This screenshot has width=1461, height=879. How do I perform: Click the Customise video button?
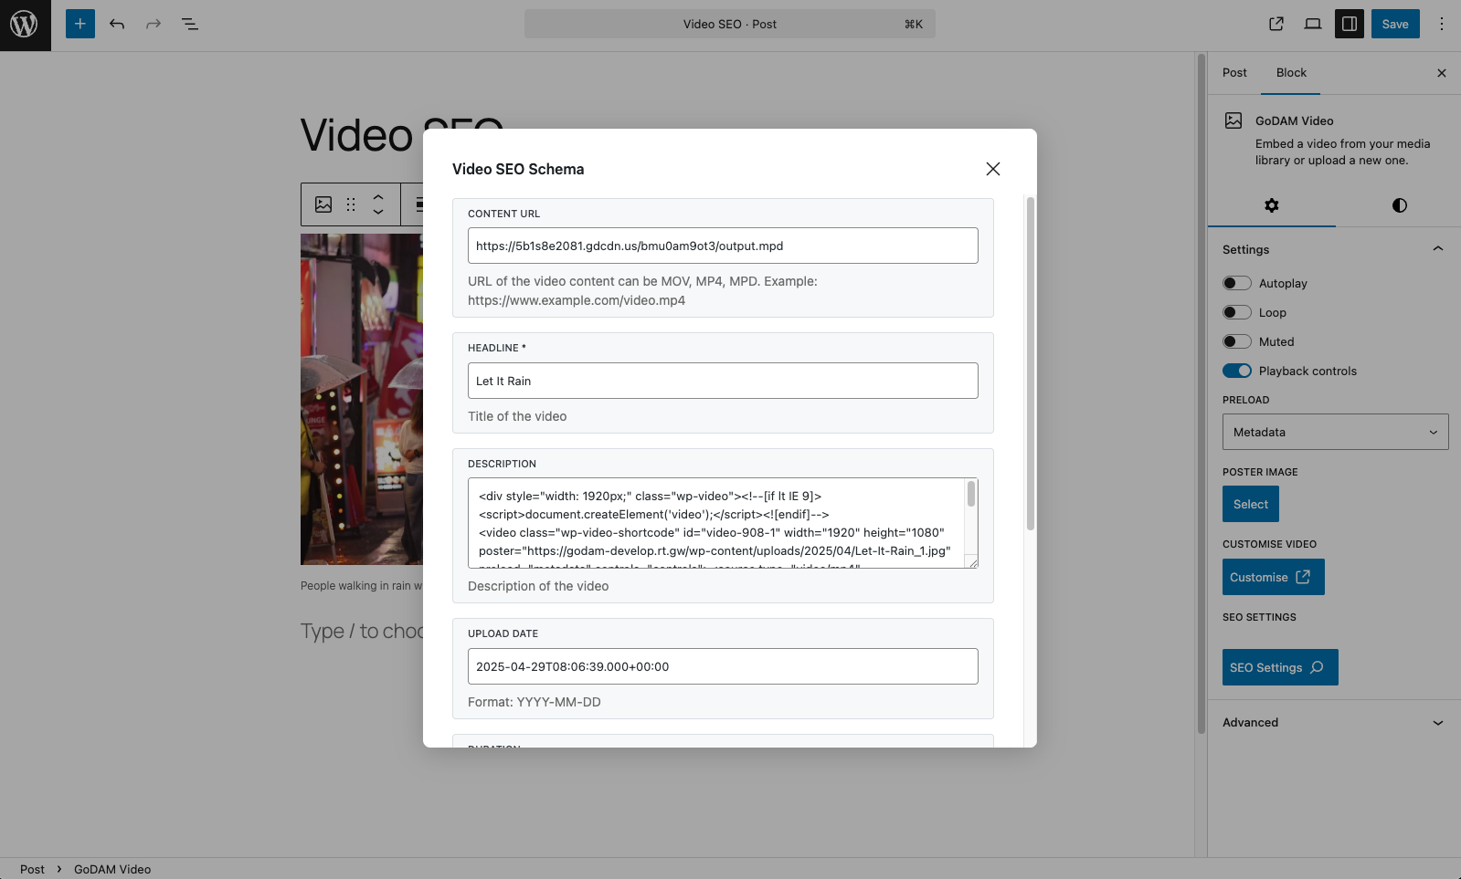point(1274,577)
